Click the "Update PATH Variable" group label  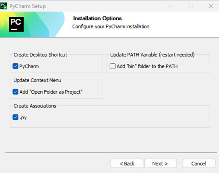[x=152, y=55]
